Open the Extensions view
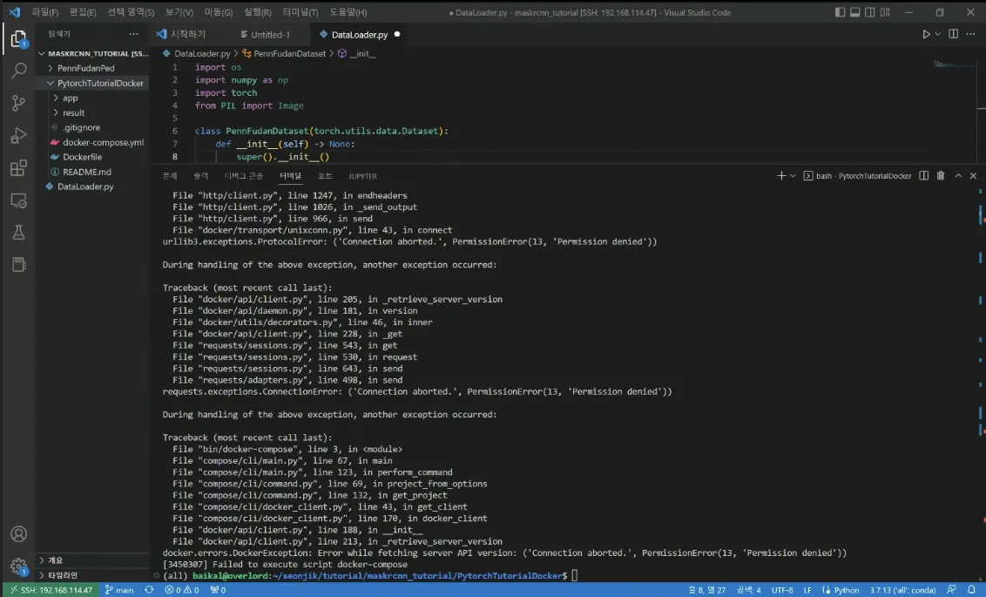The image size is (986, 597). click(18, 167)
